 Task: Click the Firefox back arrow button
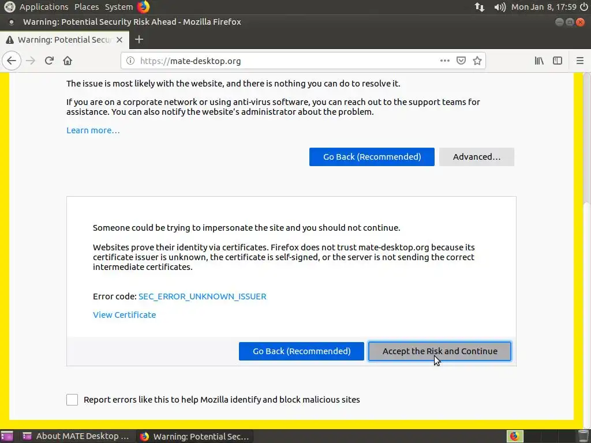[x=12, y=61]
